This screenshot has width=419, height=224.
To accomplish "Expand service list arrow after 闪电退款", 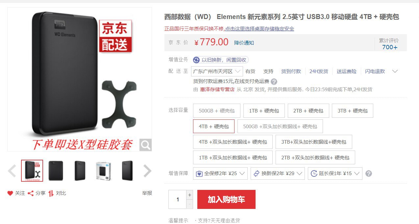I will point(395,71).
